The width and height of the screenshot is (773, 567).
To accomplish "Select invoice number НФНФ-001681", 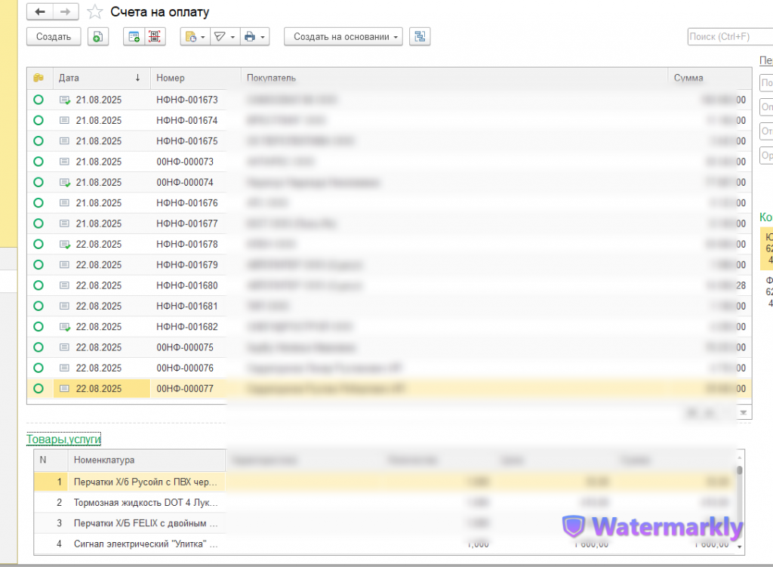I will pyautogui.click(x=187, y=307).
